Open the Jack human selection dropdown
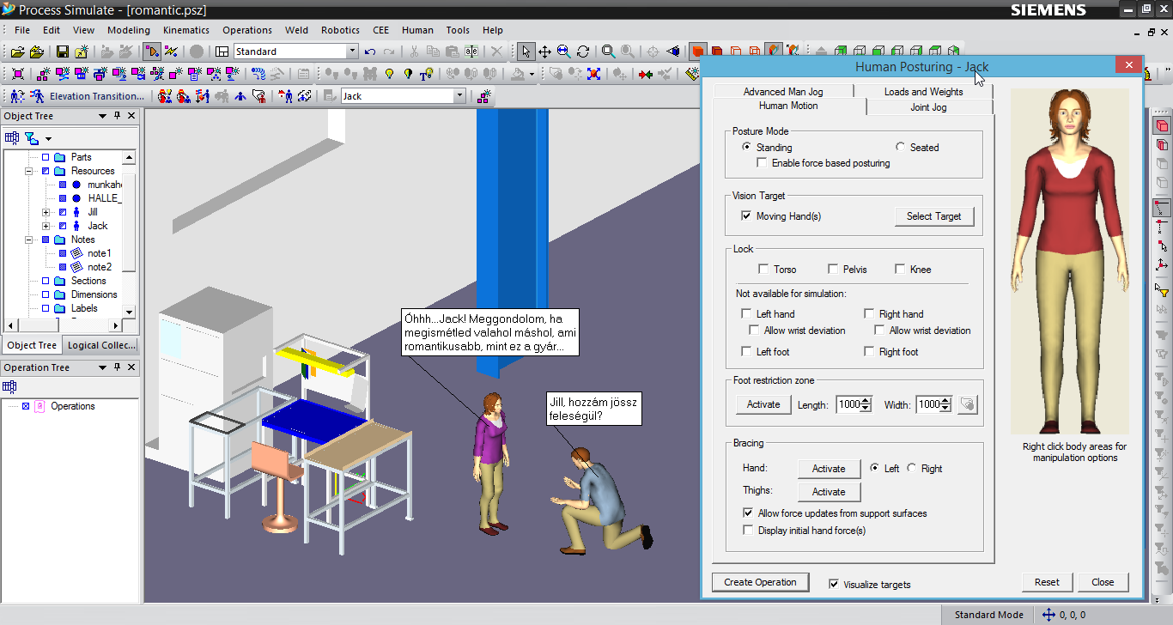1173x625 pixels. pos(459,96)
